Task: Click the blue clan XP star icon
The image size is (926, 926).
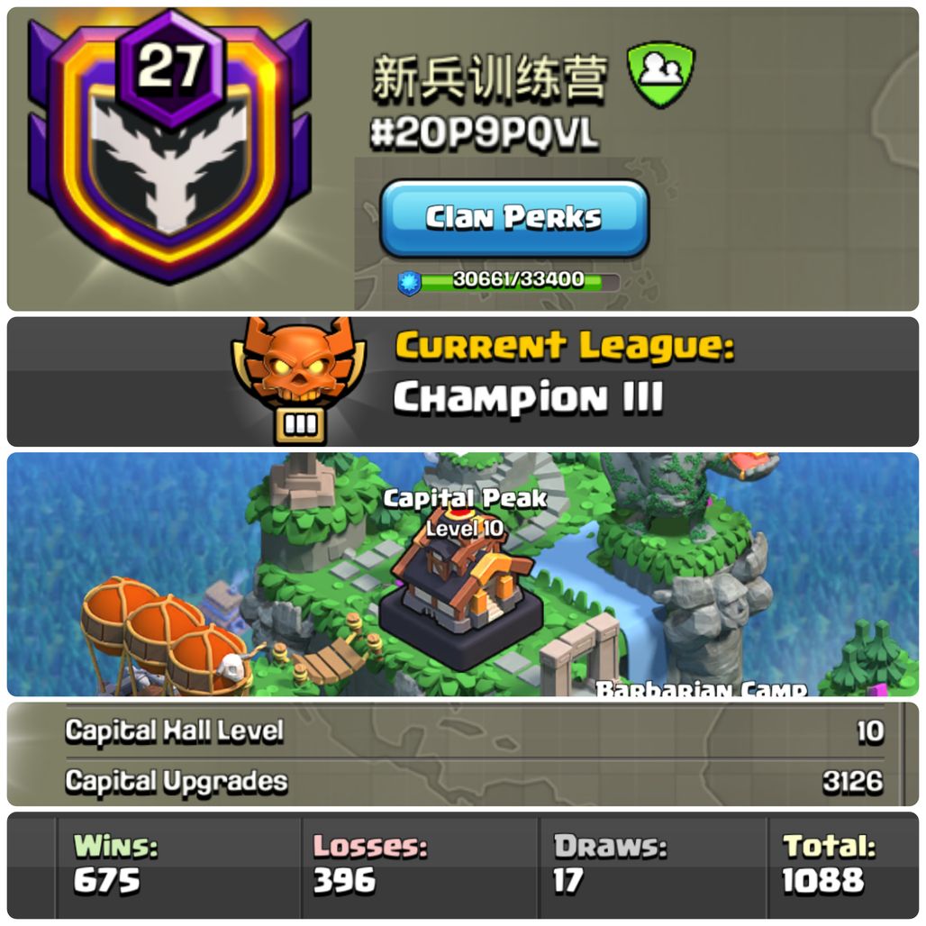Action: pyautogui.click(x=409, y=284)
